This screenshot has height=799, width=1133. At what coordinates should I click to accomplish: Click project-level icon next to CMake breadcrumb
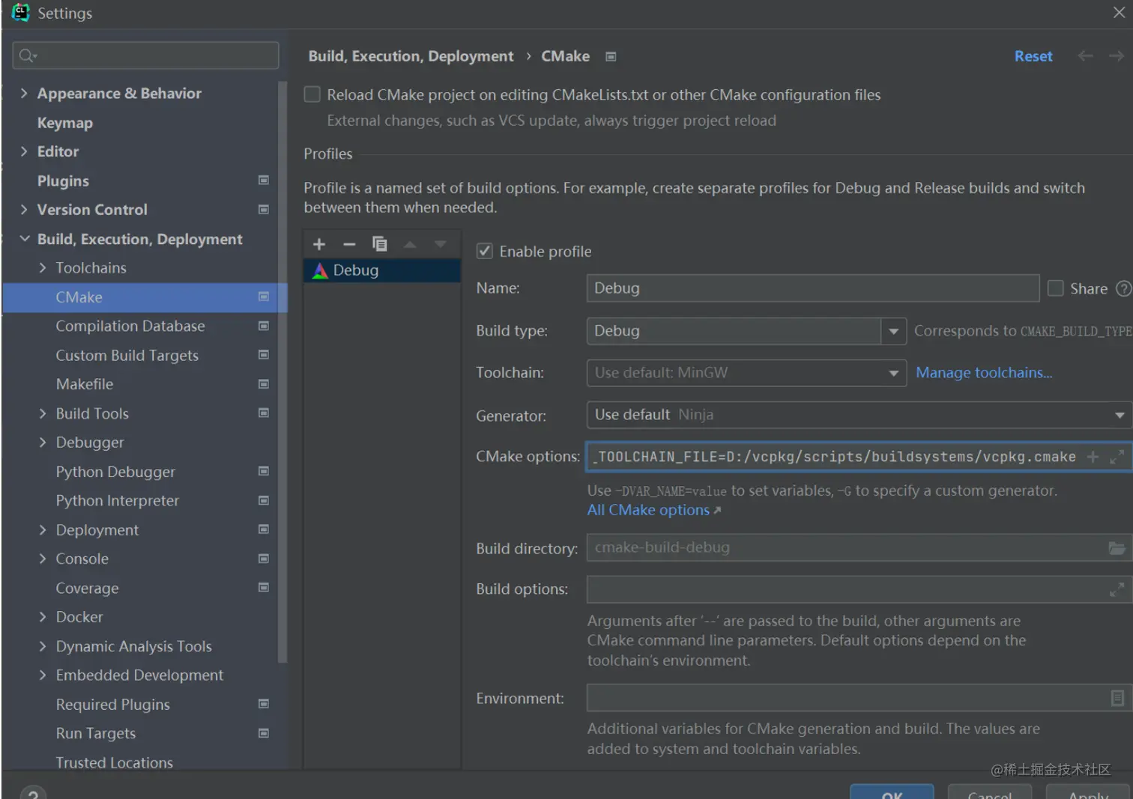tap(611, 57)
